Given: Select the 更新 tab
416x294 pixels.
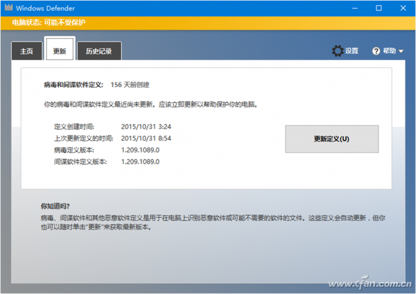Looking at the screenshot, I should click(60, 49).
